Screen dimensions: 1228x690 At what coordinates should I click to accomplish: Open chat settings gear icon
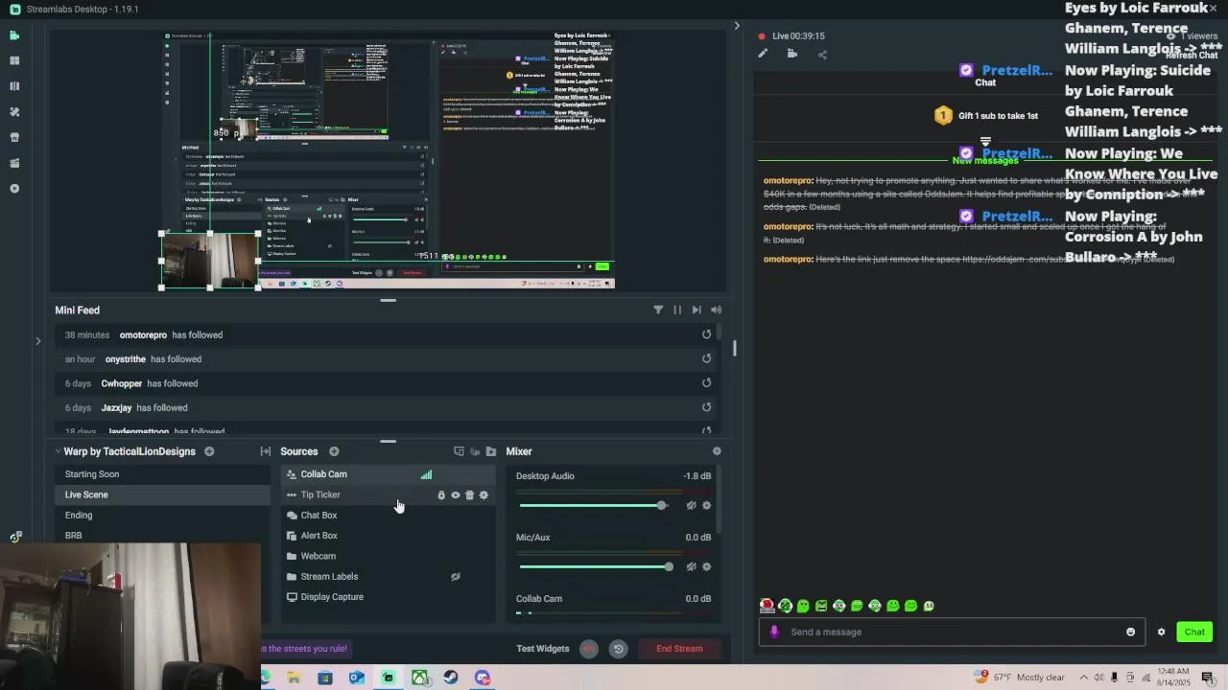pos(1162,632)
